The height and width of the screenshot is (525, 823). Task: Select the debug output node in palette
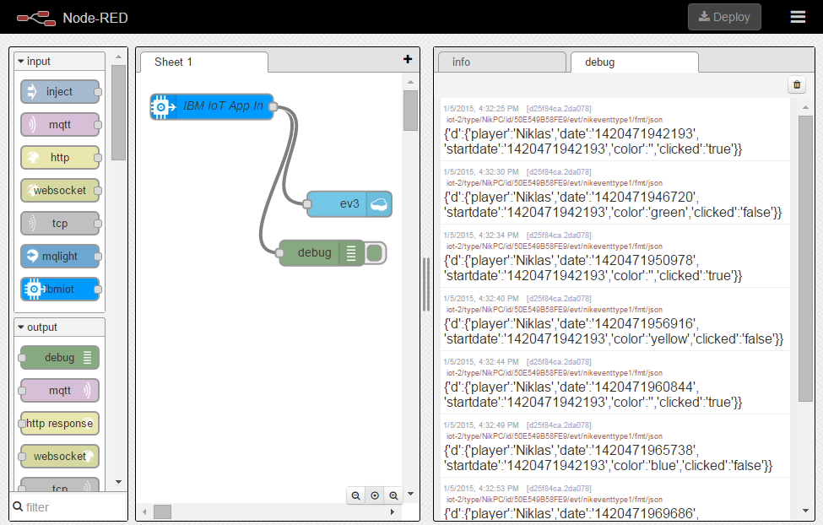pyautogui.click(x=60, y=358)
